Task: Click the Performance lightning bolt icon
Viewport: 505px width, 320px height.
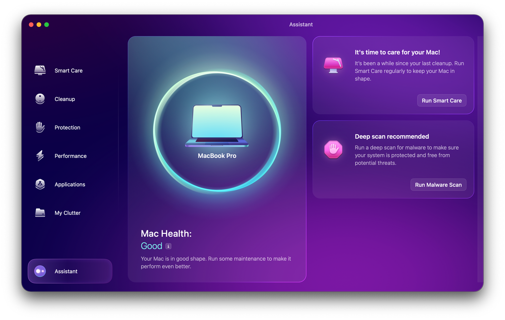Action: [x=40, y=156]
